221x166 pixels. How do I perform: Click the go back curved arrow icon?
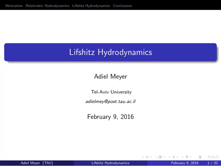[209, 157]
